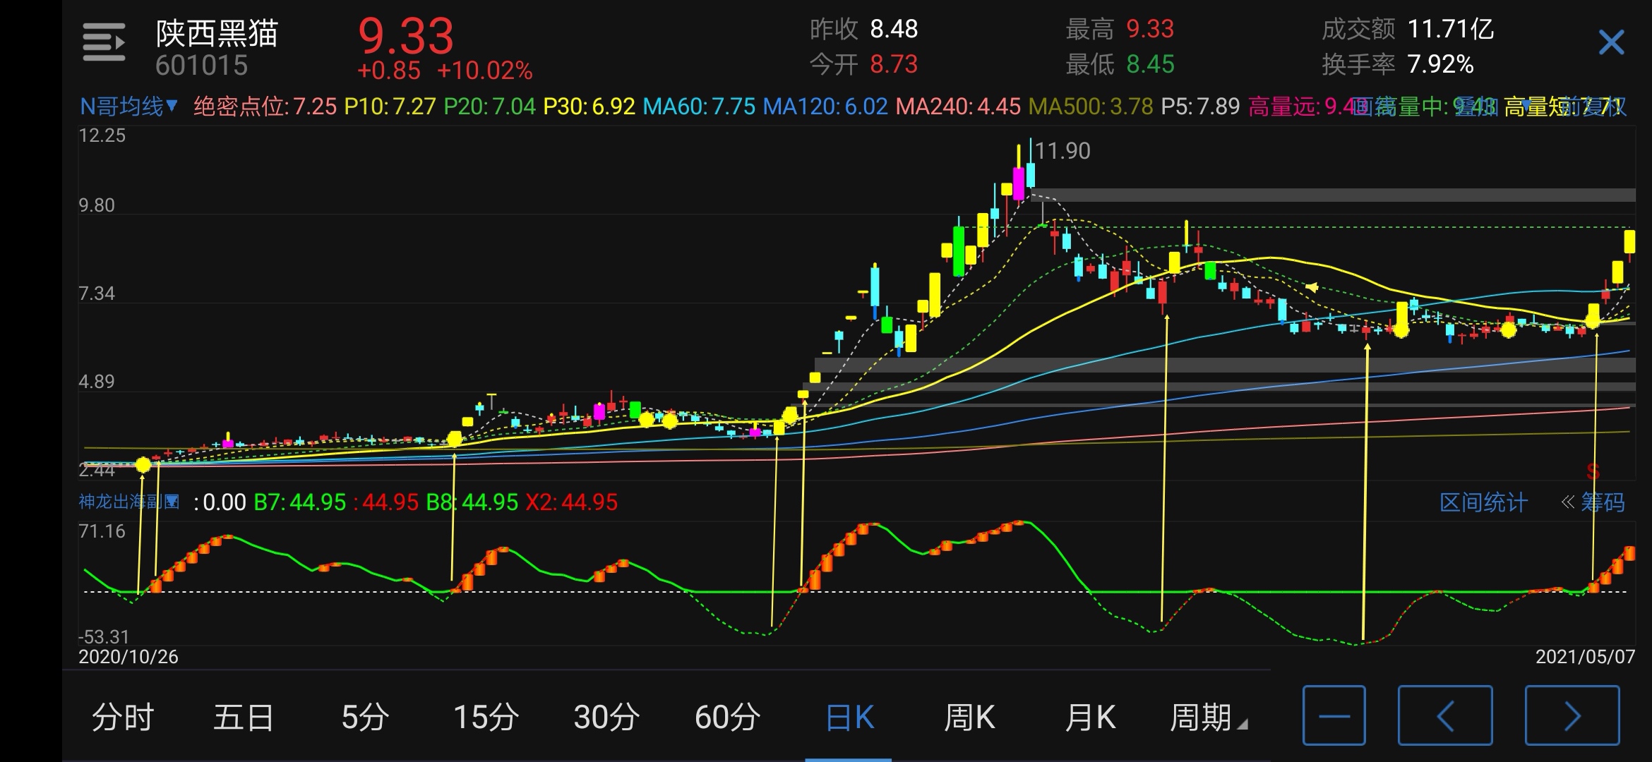Screen dimensions: 1652x762
Task: Select the 60分 chart period
Action: [727, 718]
